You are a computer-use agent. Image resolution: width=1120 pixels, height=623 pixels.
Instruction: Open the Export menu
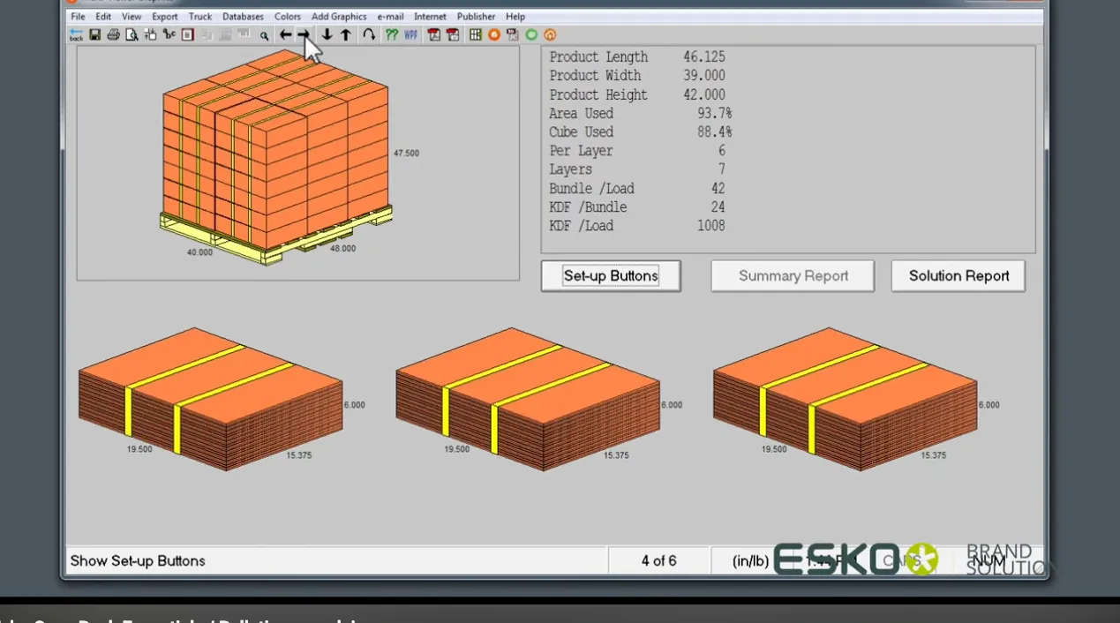pos(164,17)
